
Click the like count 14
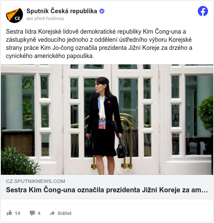click(x=17, y=213)
